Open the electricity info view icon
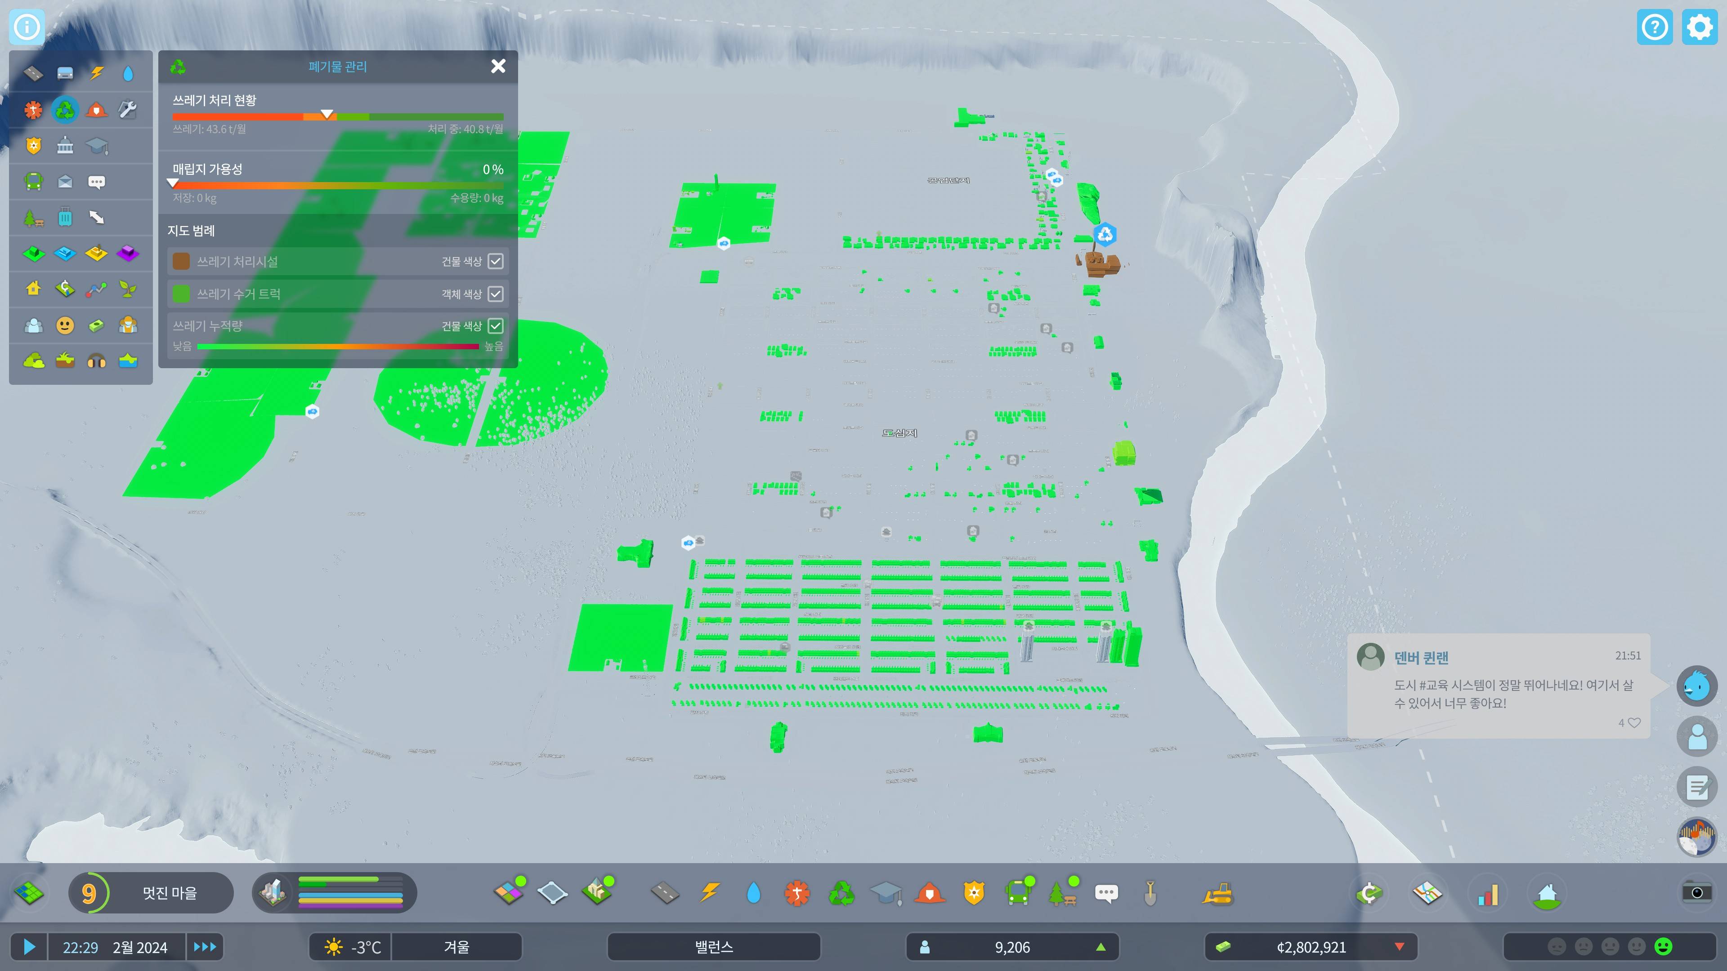1727x971 pixels. tap(97, 73)
